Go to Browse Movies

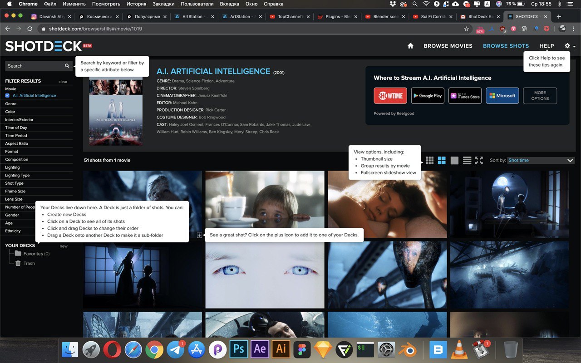[448, 46]
